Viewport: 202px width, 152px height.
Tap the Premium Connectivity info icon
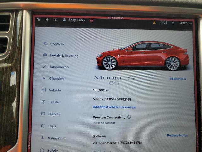coord(129,117)
